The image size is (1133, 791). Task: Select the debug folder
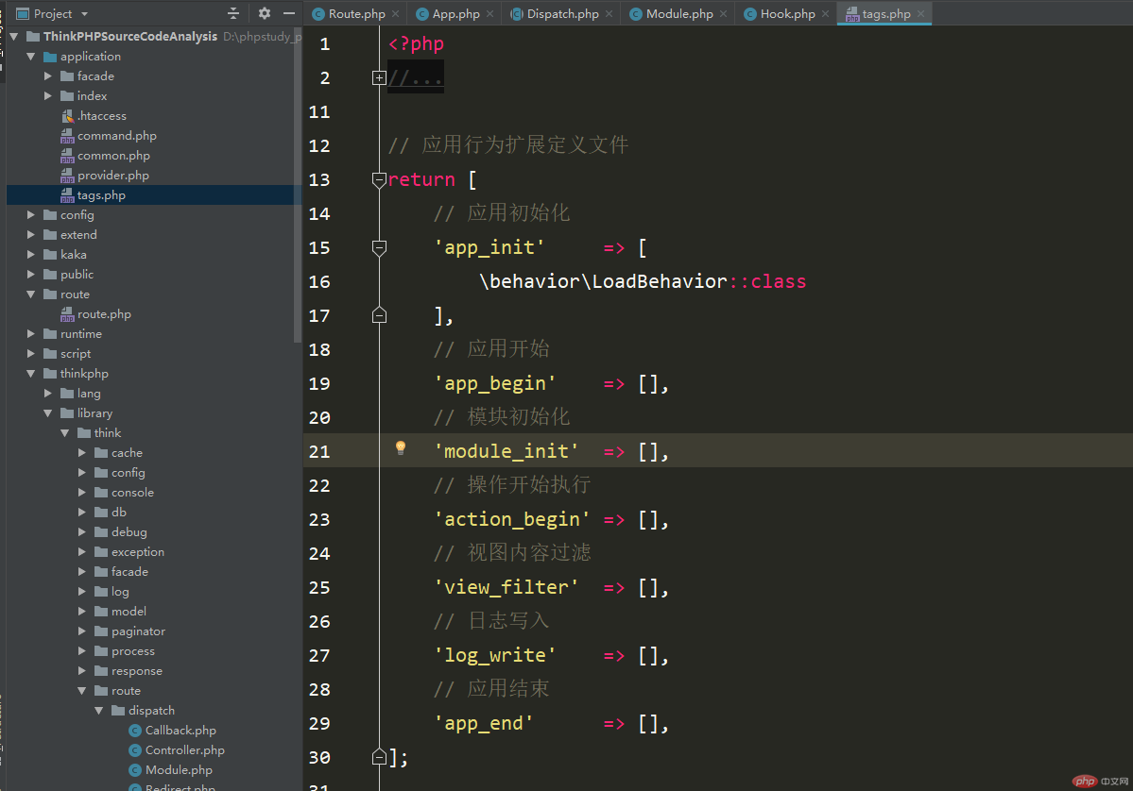129,532
